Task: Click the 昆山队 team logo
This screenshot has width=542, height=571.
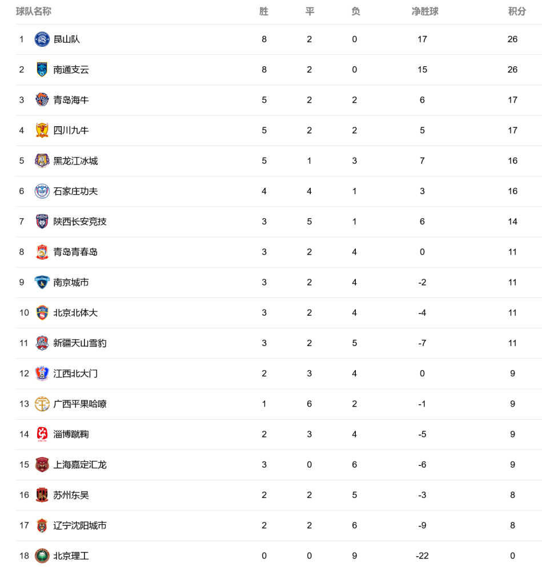Action: (42, 39)
